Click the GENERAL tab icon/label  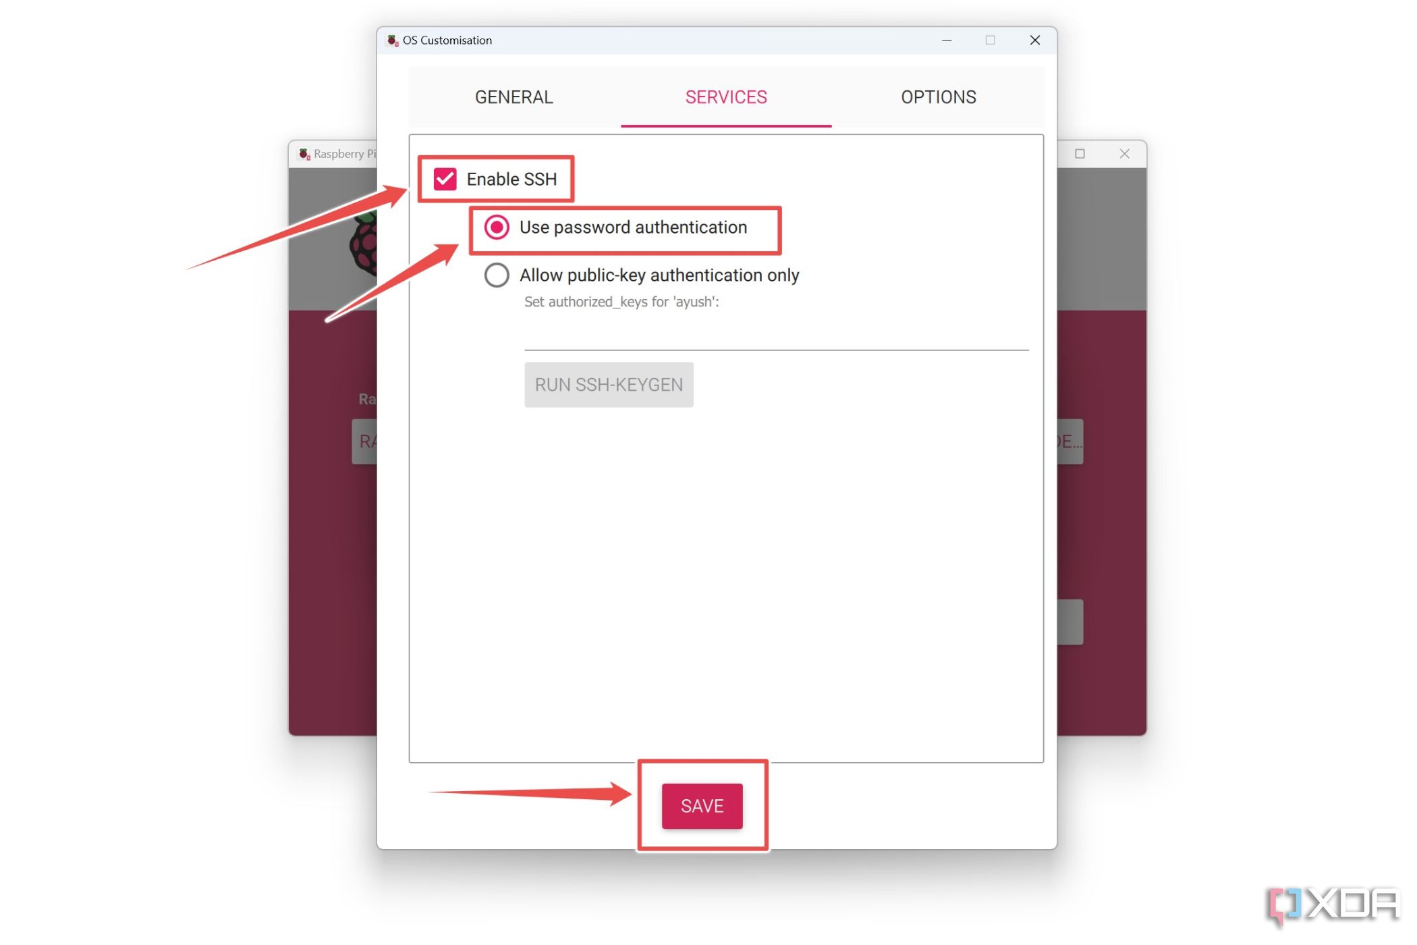514,97
